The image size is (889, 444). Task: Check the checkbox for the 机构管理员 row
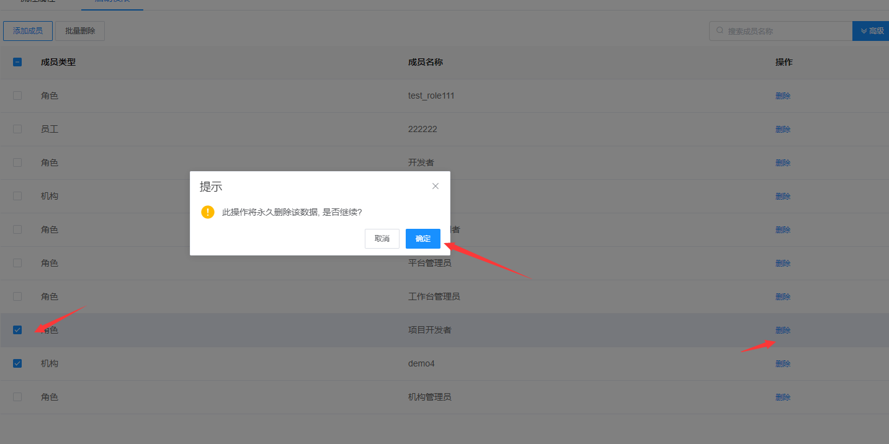[x=17, y=396]
